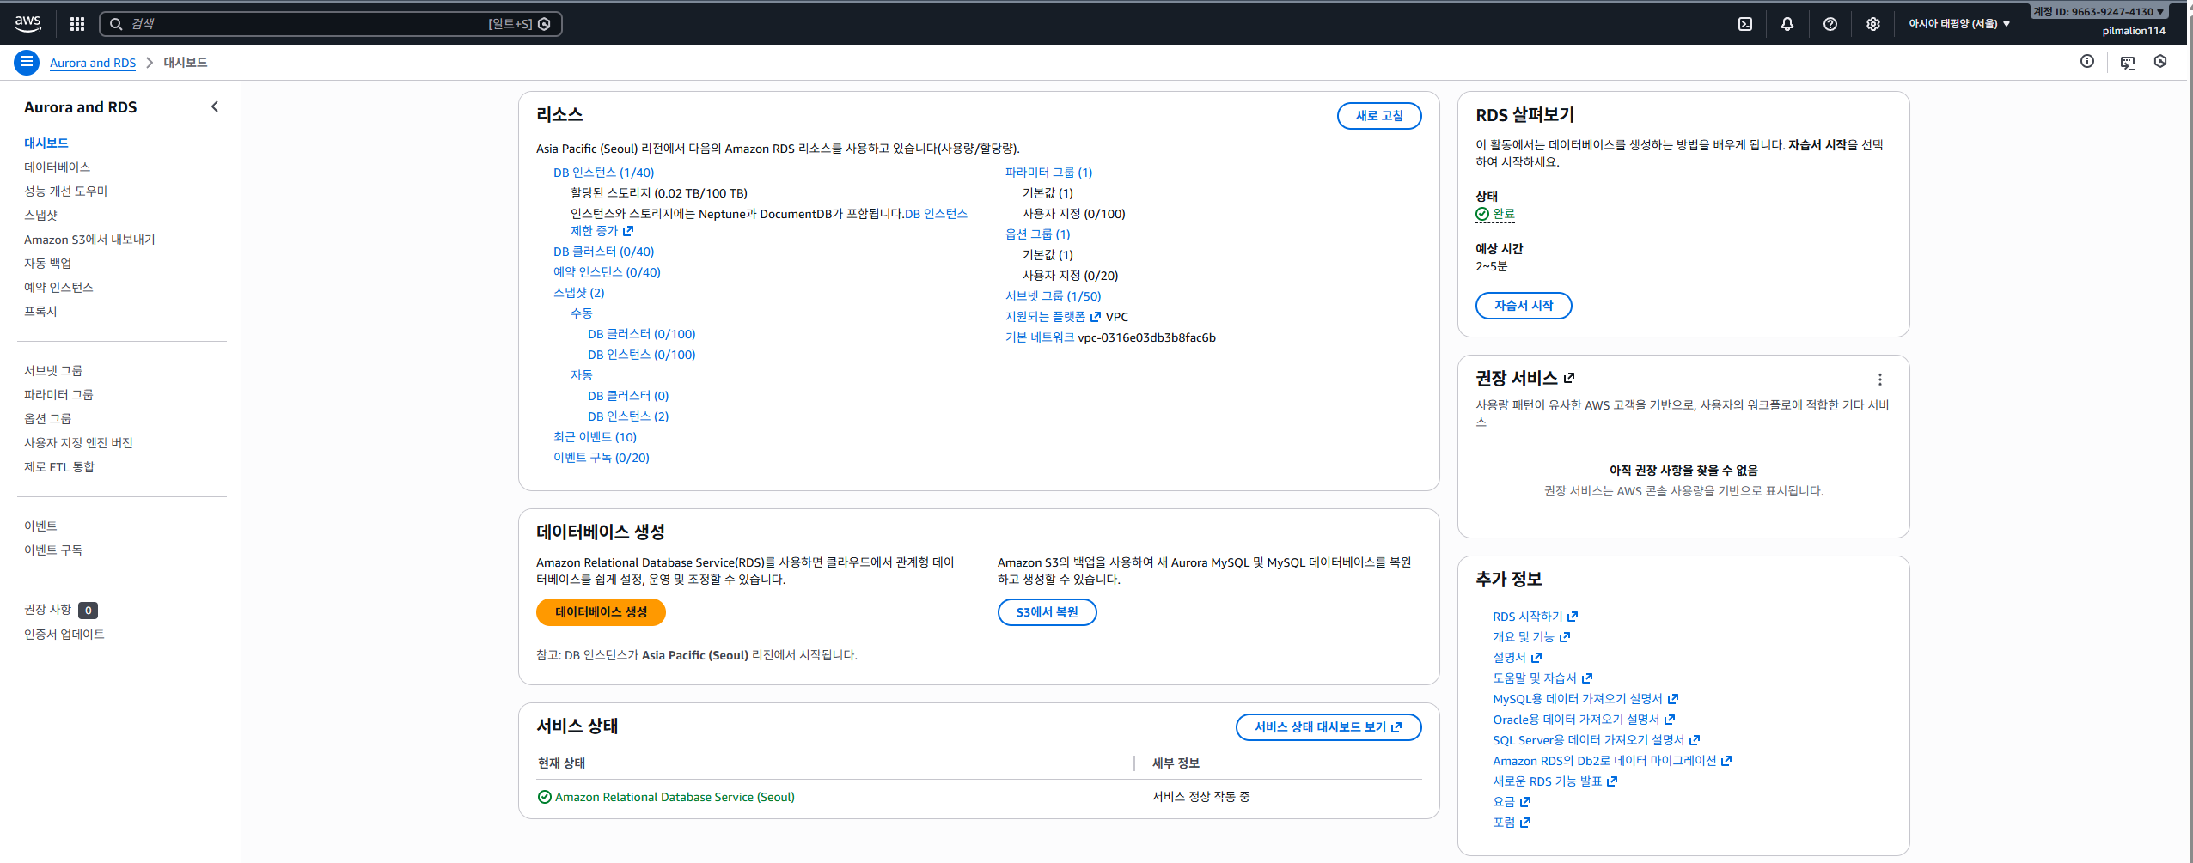Open the help question mark menu

[x=1830, y=24]
